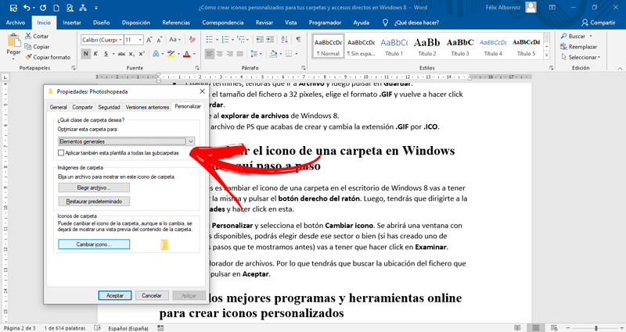Viewport: 626px width, 332px height.
Task: Click the Compartir button in Word
Action: point(598,23)
